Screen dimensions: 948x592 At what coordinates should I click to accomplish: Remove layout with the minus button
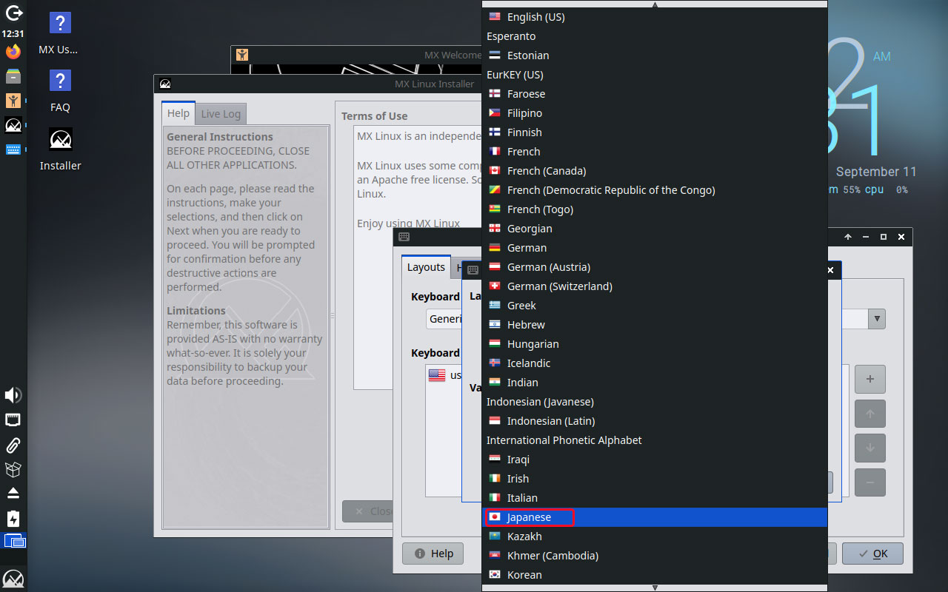(x=870, y=482)
